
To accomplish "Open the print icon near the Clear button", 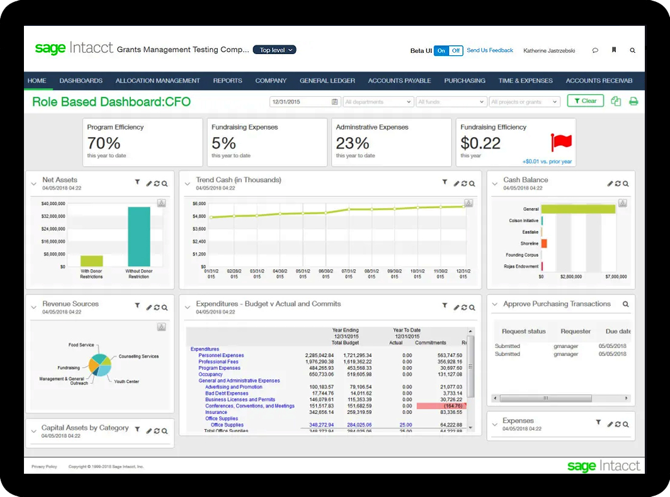I will coord(633,101).
